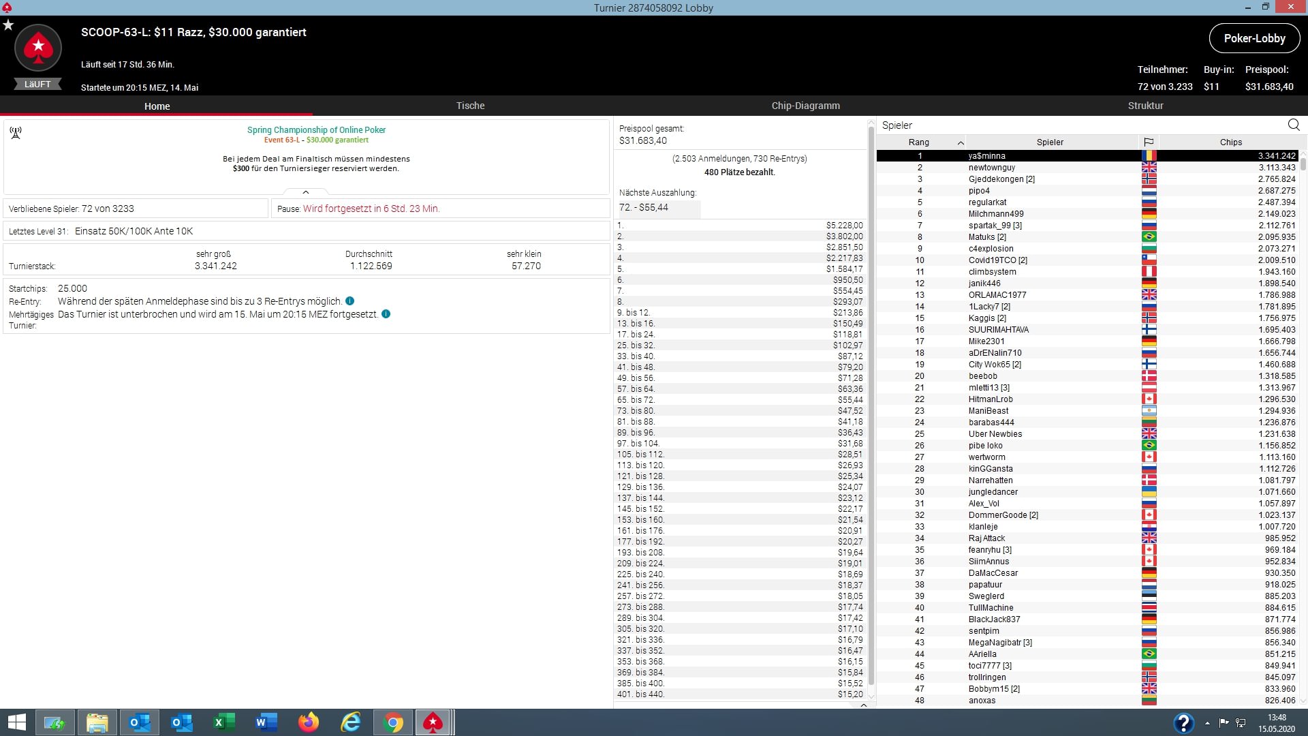
Task: Sort player list by Chips header
Action: [x=1230, y=142]
